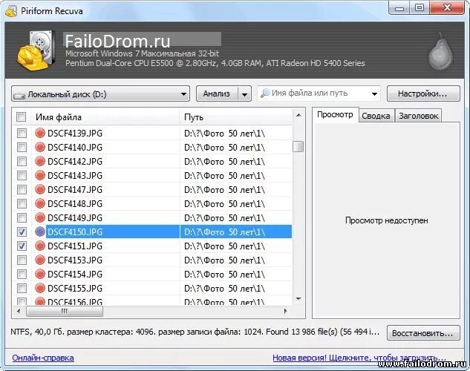This screenshot has height=371, width=470.
Task: Click the red status dot of DSCF4154.JPG
Action: pyautogui.click(x=40, y=274)
